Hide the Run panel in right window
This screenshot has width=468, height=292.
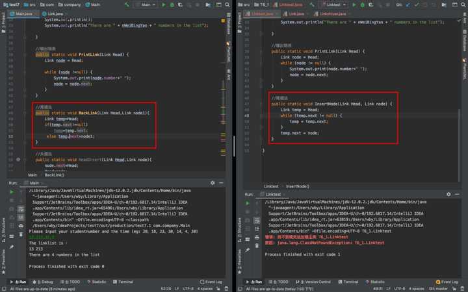pyautogui.click(x=457, y=194)
